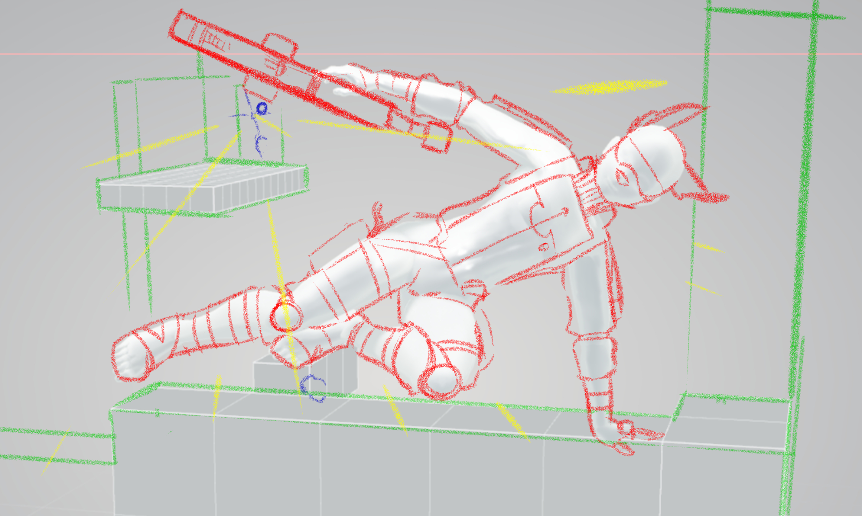Click the red circle on the left knee
The width and height of the screenshot is (862, 516).
[x=286, y=317]
